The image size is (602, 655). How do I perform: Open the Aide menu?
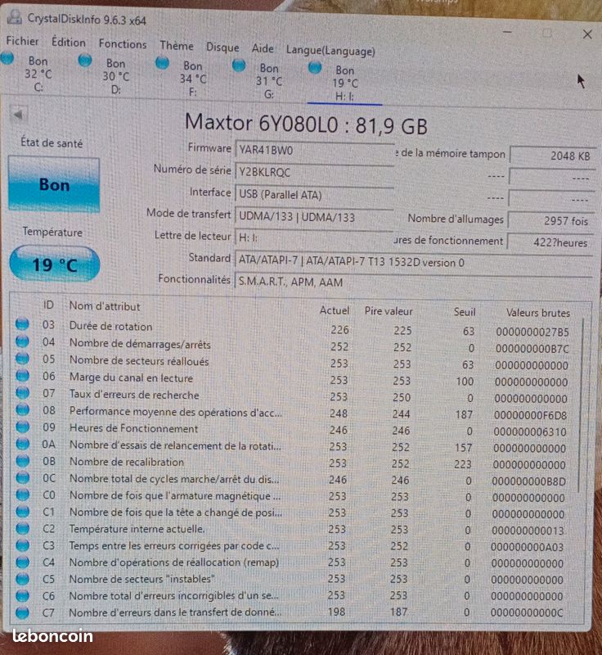coord(263,48)
